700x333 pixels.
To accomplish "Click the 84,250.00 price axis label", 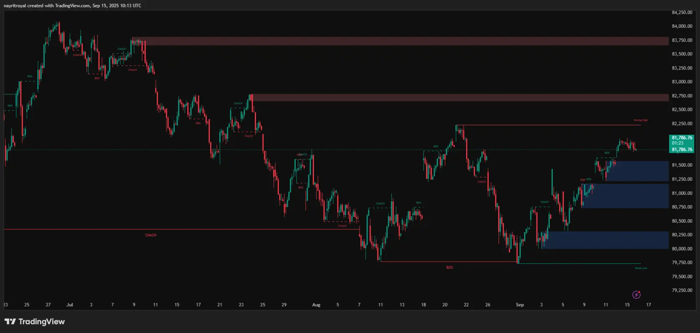I will (682, 12).
